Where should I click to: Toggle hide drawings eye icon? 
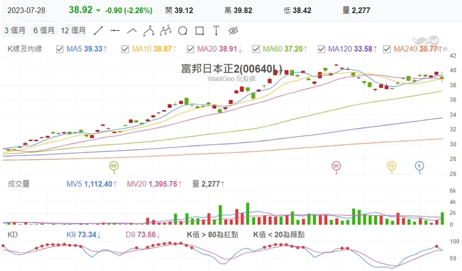click(x=233, y=31)
